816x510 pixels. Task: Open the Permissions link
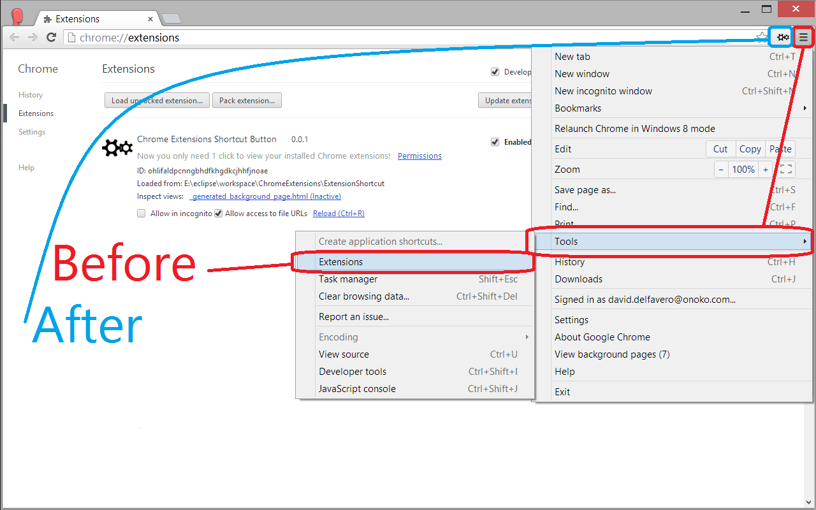(419, 156)
